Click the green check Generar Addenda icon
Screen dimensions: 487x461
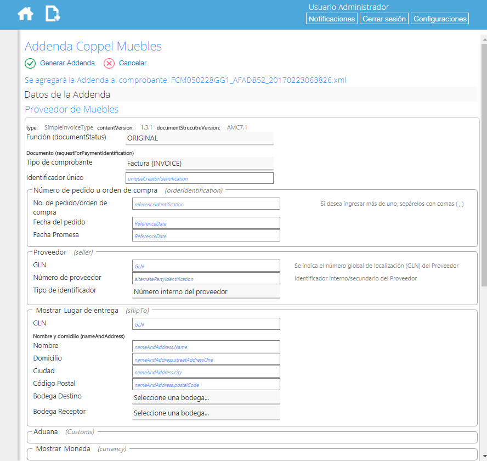click(x=30, y=64)
